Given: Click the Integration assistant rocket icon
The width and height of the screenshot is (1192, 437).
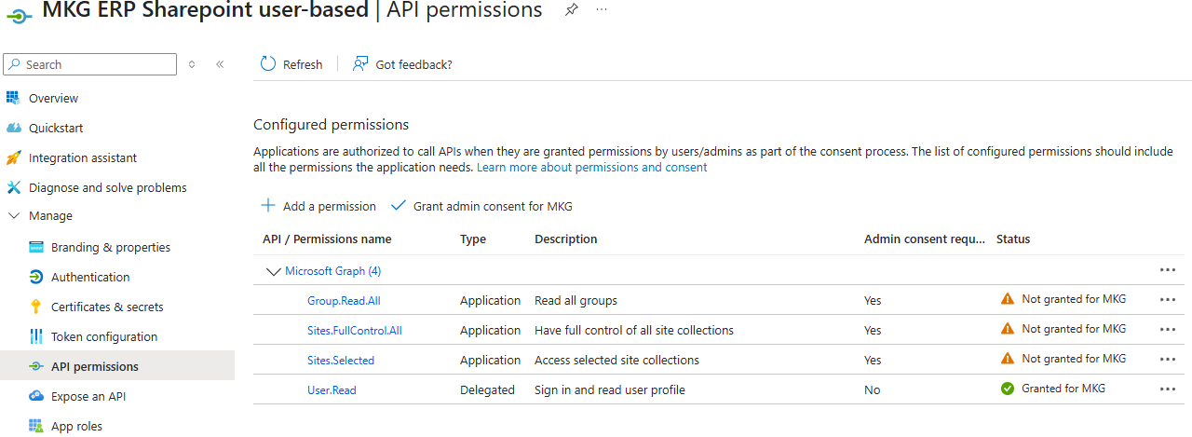Looking at the screenshot, I should [13, 157].
